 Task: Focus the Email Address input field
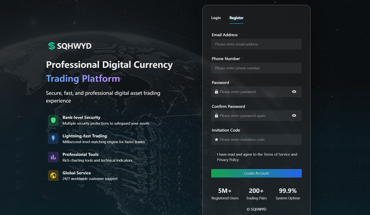tap(256, 44)
